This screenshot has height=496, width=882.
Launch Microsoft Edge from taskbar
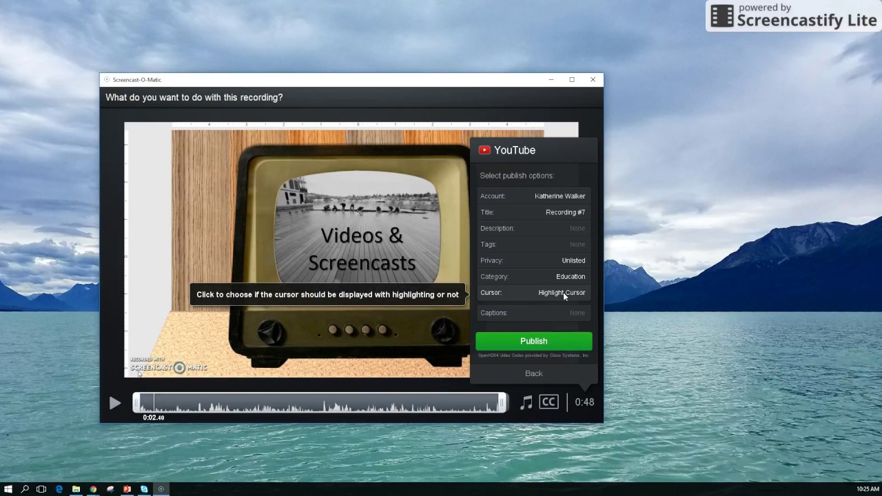[59, 489]
